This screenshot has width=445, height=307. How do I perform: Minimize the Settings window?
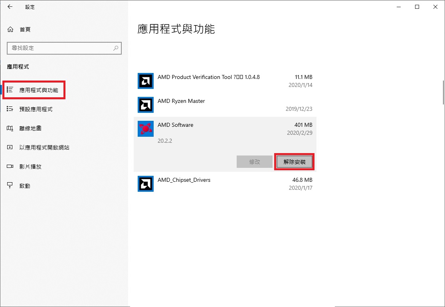[x=399, y=7]
